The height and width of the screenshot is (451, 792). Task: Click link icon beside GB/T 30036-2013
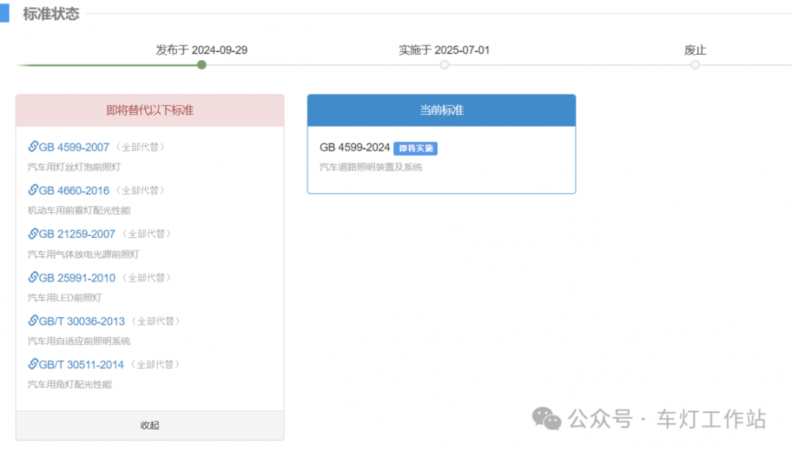tap(33, 321)
